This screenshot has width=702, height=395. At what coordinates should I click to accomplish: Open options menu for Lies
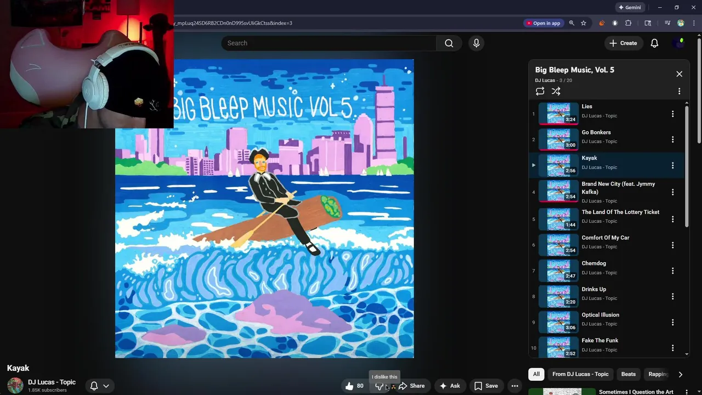point(672,114)
